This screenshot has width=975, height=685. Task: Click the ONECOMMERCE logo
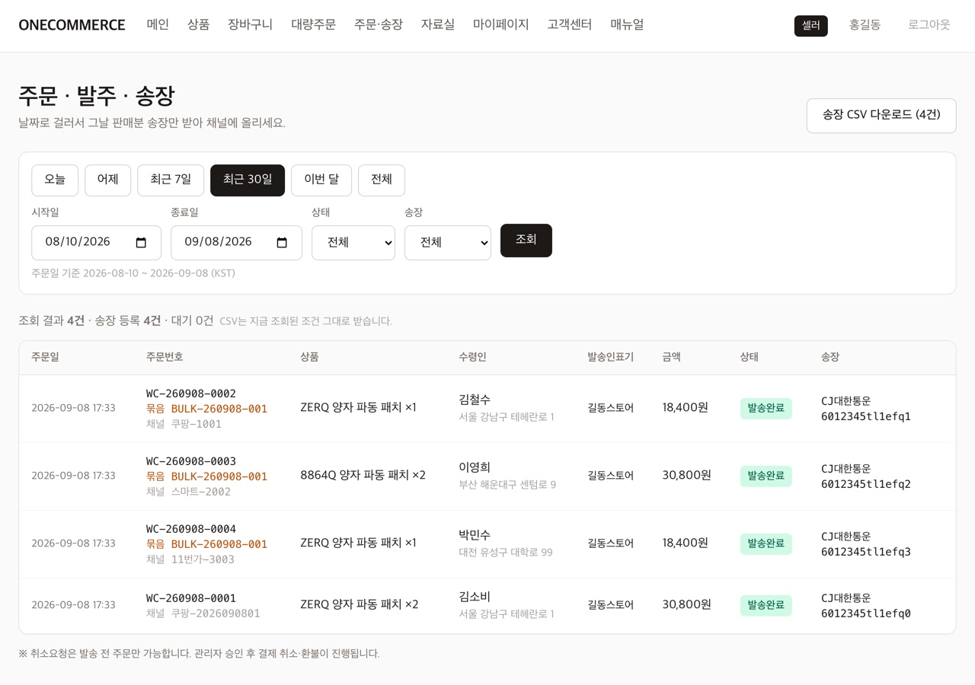click(x=72, y=25)
